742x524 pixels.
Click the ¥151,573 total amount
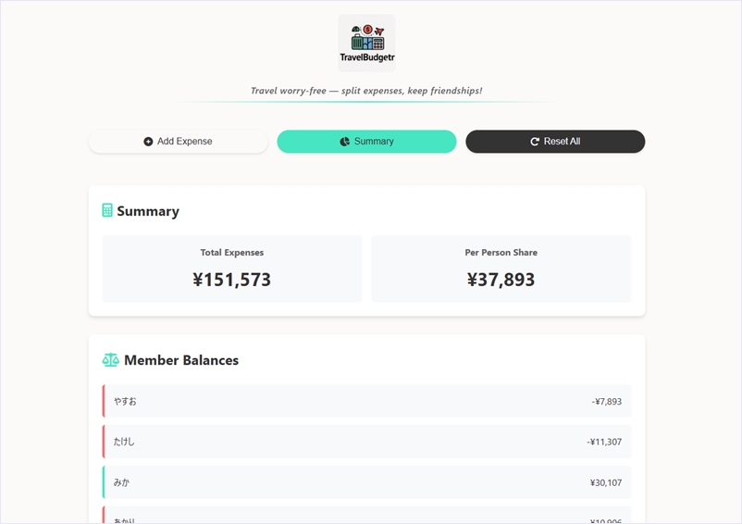(232, 280)
